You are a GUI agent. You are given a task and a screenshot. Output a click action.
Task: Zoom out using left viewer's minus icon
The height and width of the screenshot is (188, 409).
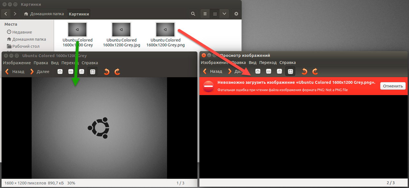click(x=71, y=71)
